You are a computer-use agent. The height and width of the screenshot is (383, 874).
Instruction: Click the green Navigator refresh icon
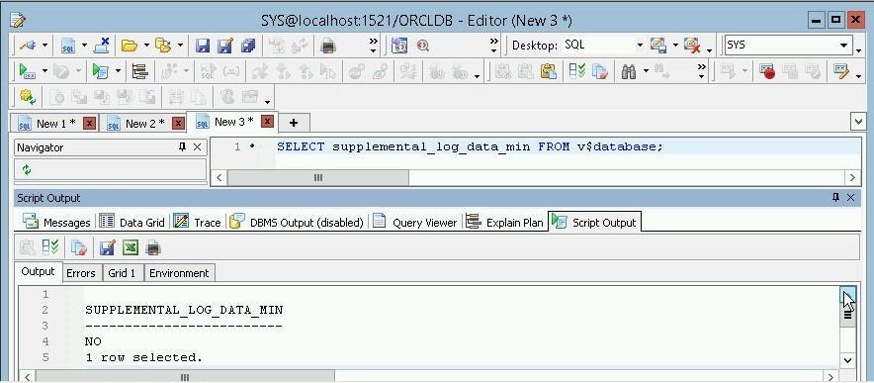(x=26, y=169)
